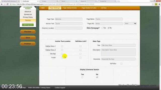Viewport: 161px width, 90px height.
Task: Select the Page Settings tab
Action: 55,8
